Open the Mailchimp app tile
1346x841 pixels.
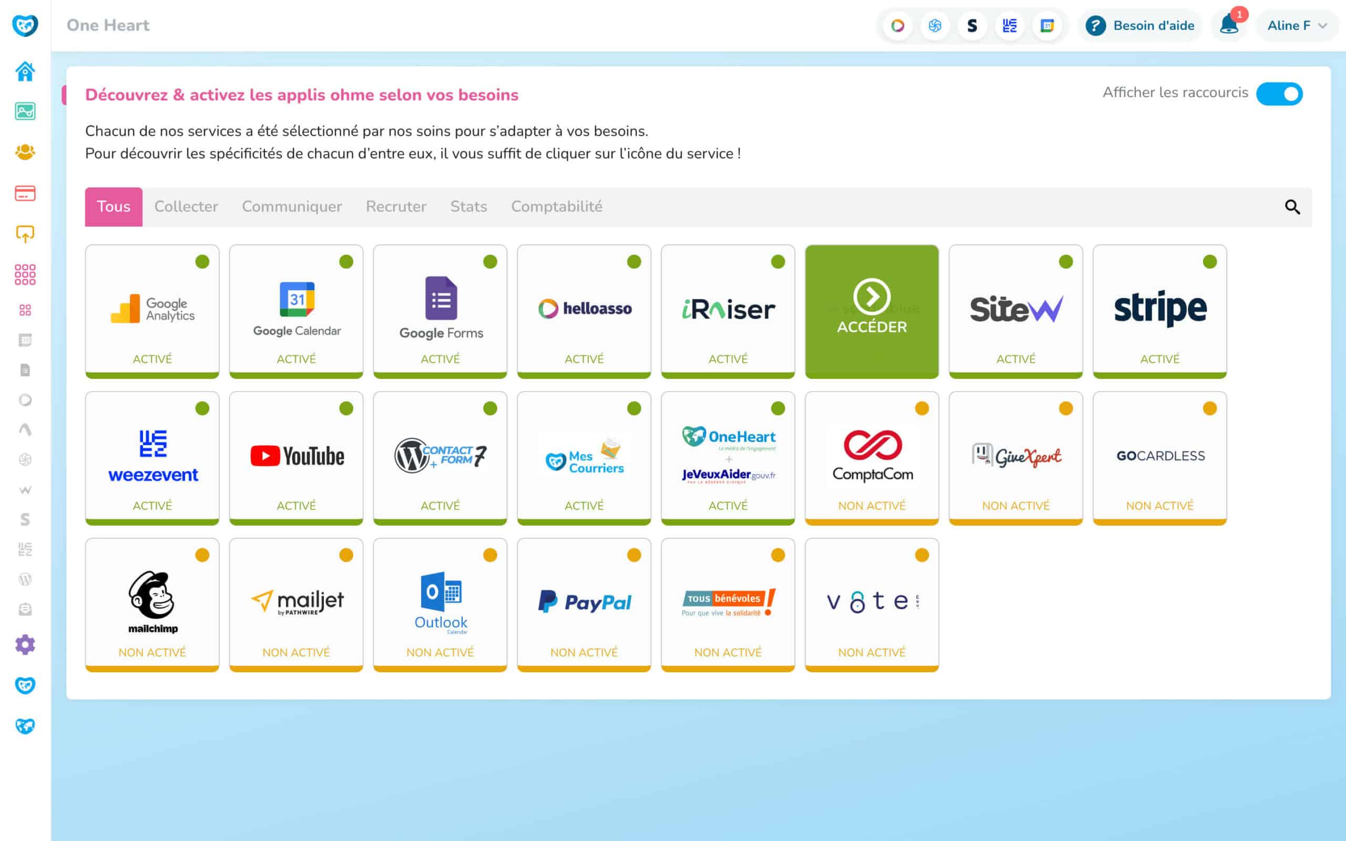pyautogui.click(x=152, y=604)
